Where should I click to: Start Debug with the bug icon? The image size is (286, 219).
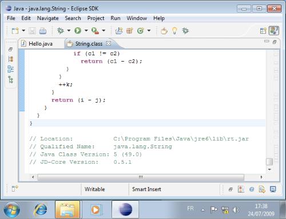tap(61, 30)
